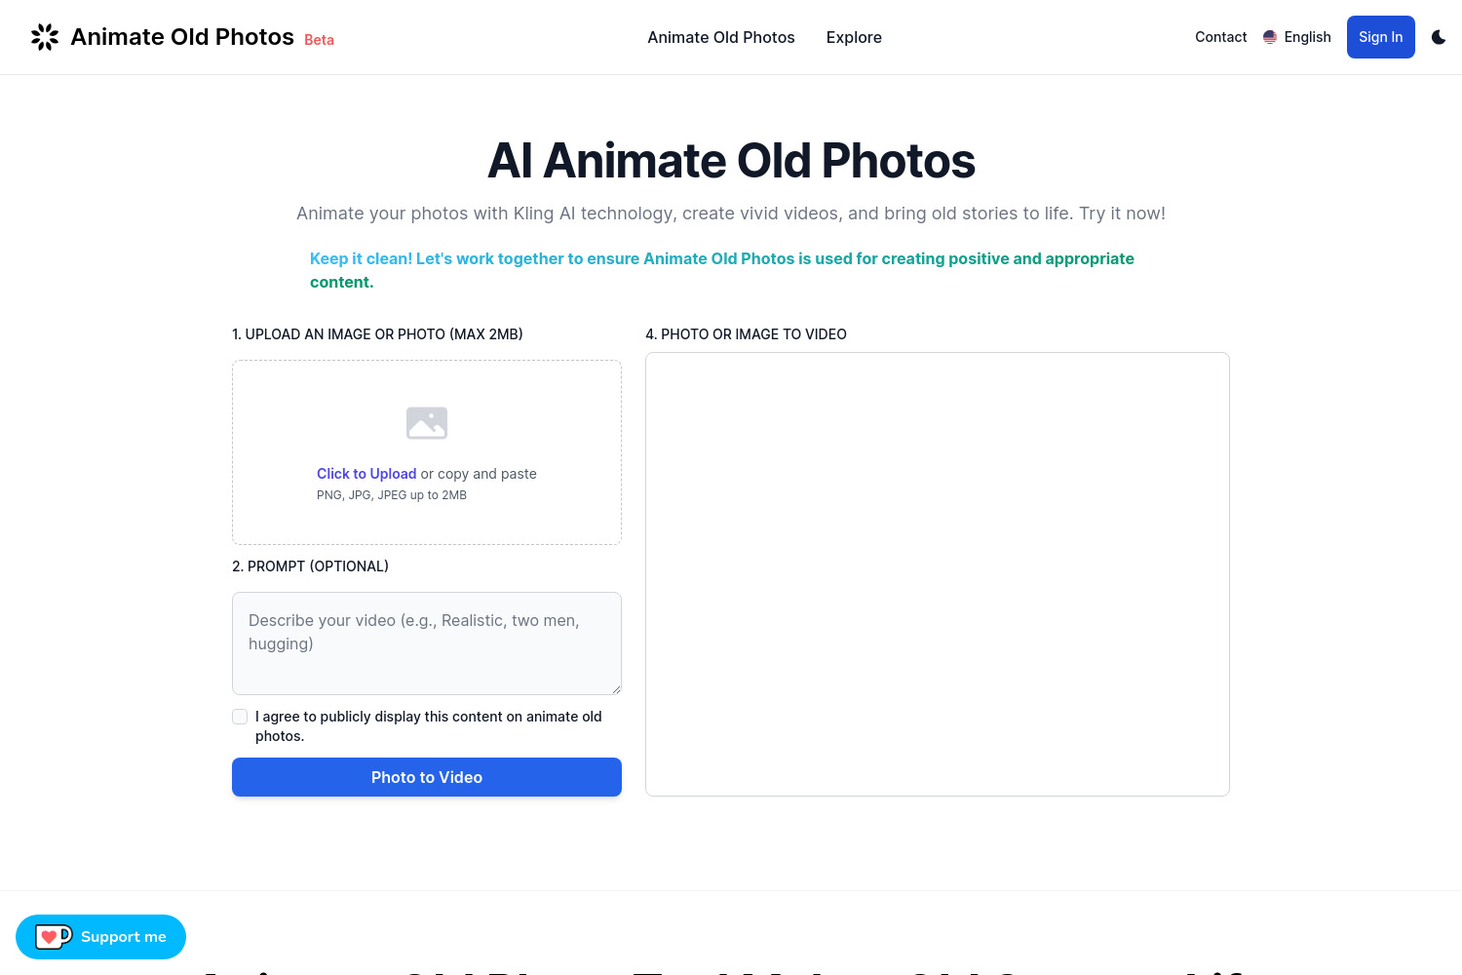Click the 'AI Animate Old Photos' heading
1462x975 pixels.
(731, 161)
